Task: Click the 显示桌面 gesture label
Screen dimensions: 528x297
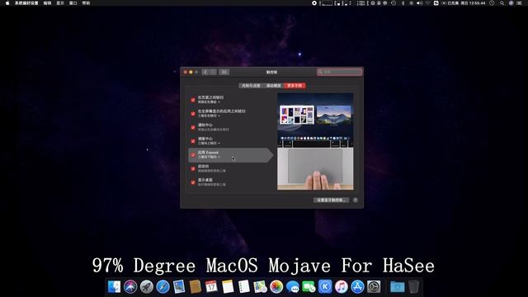Action: coord(205,180)
